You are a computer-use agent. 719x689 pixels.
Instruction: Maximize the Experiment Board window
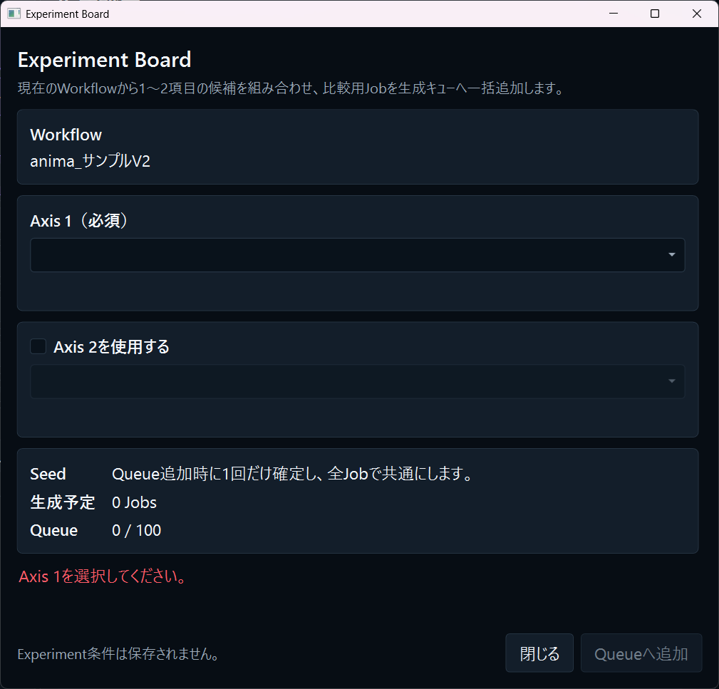[655, 14]
